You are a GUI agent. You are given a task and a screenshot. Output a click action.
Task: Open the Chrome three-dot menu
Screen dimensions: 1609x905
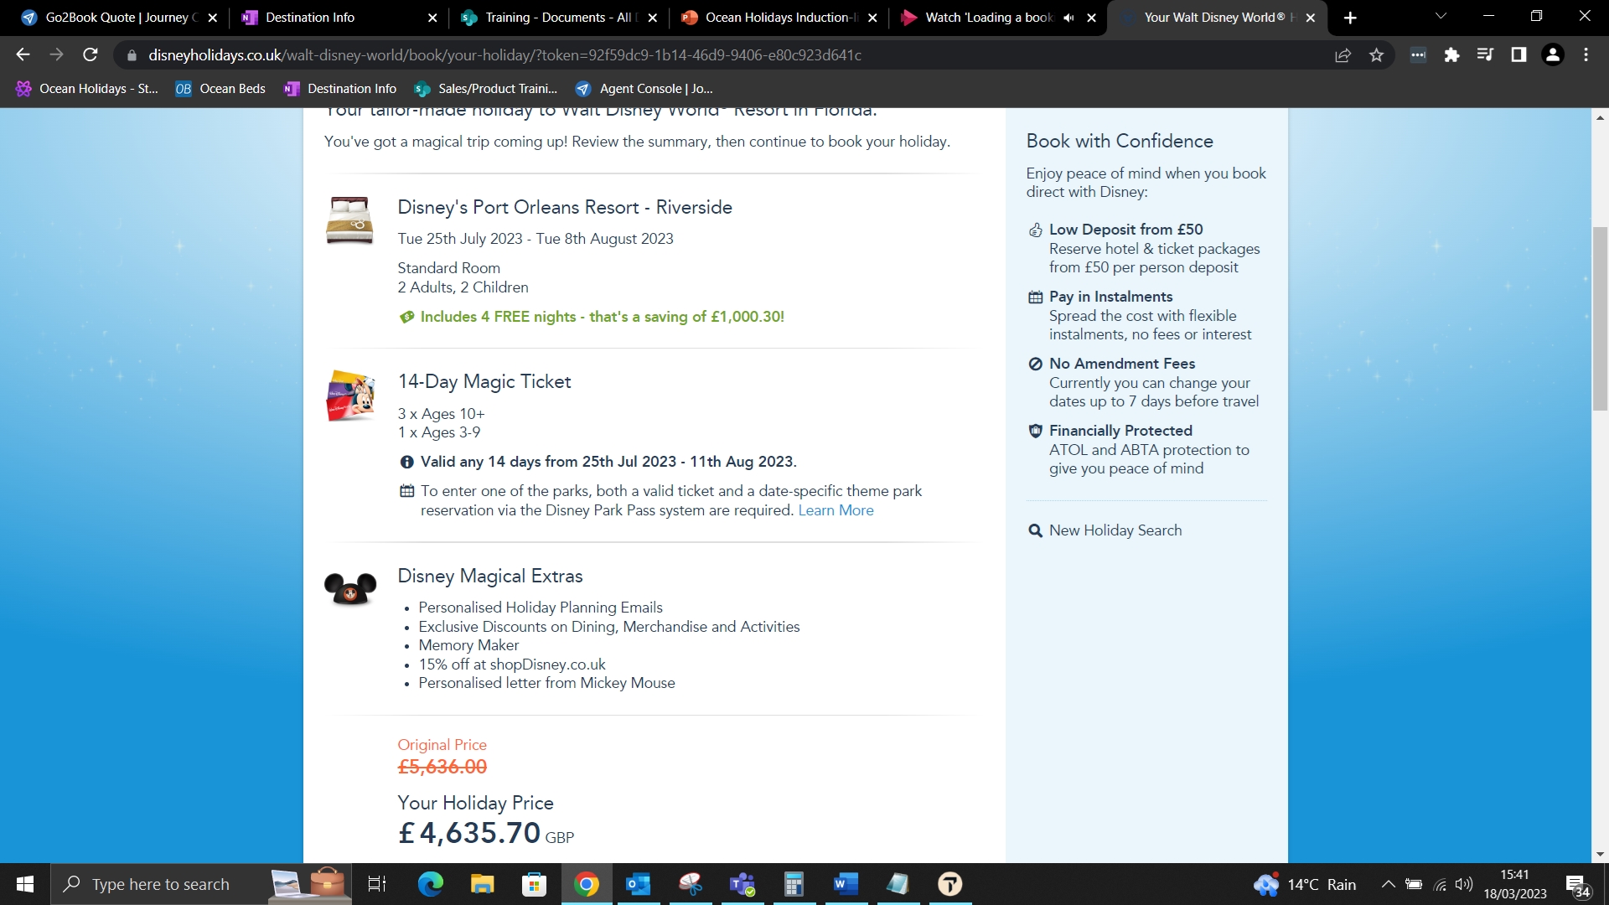(x=1586, y=55)
